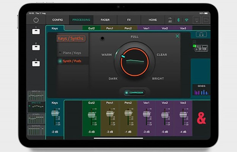Viewport: 237px width, 152px height.
Task: Set tone to CLEAR label
Action: tap(162, 55)
